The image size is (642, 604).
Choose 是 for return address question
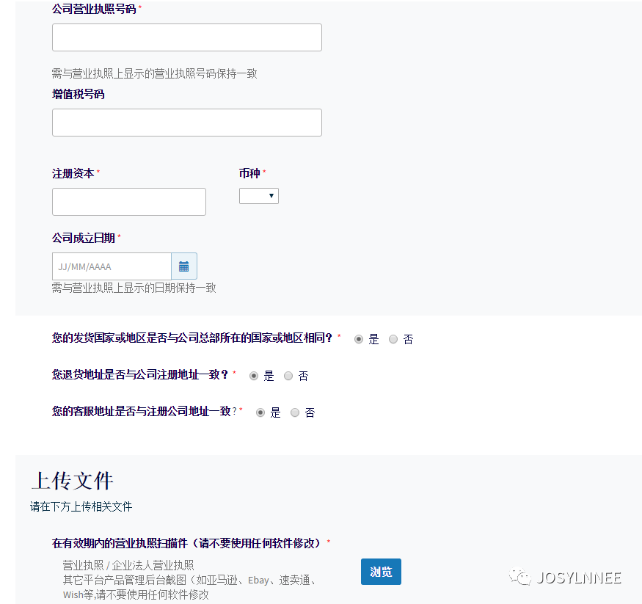pyautogui.click(x=254, y=376)
